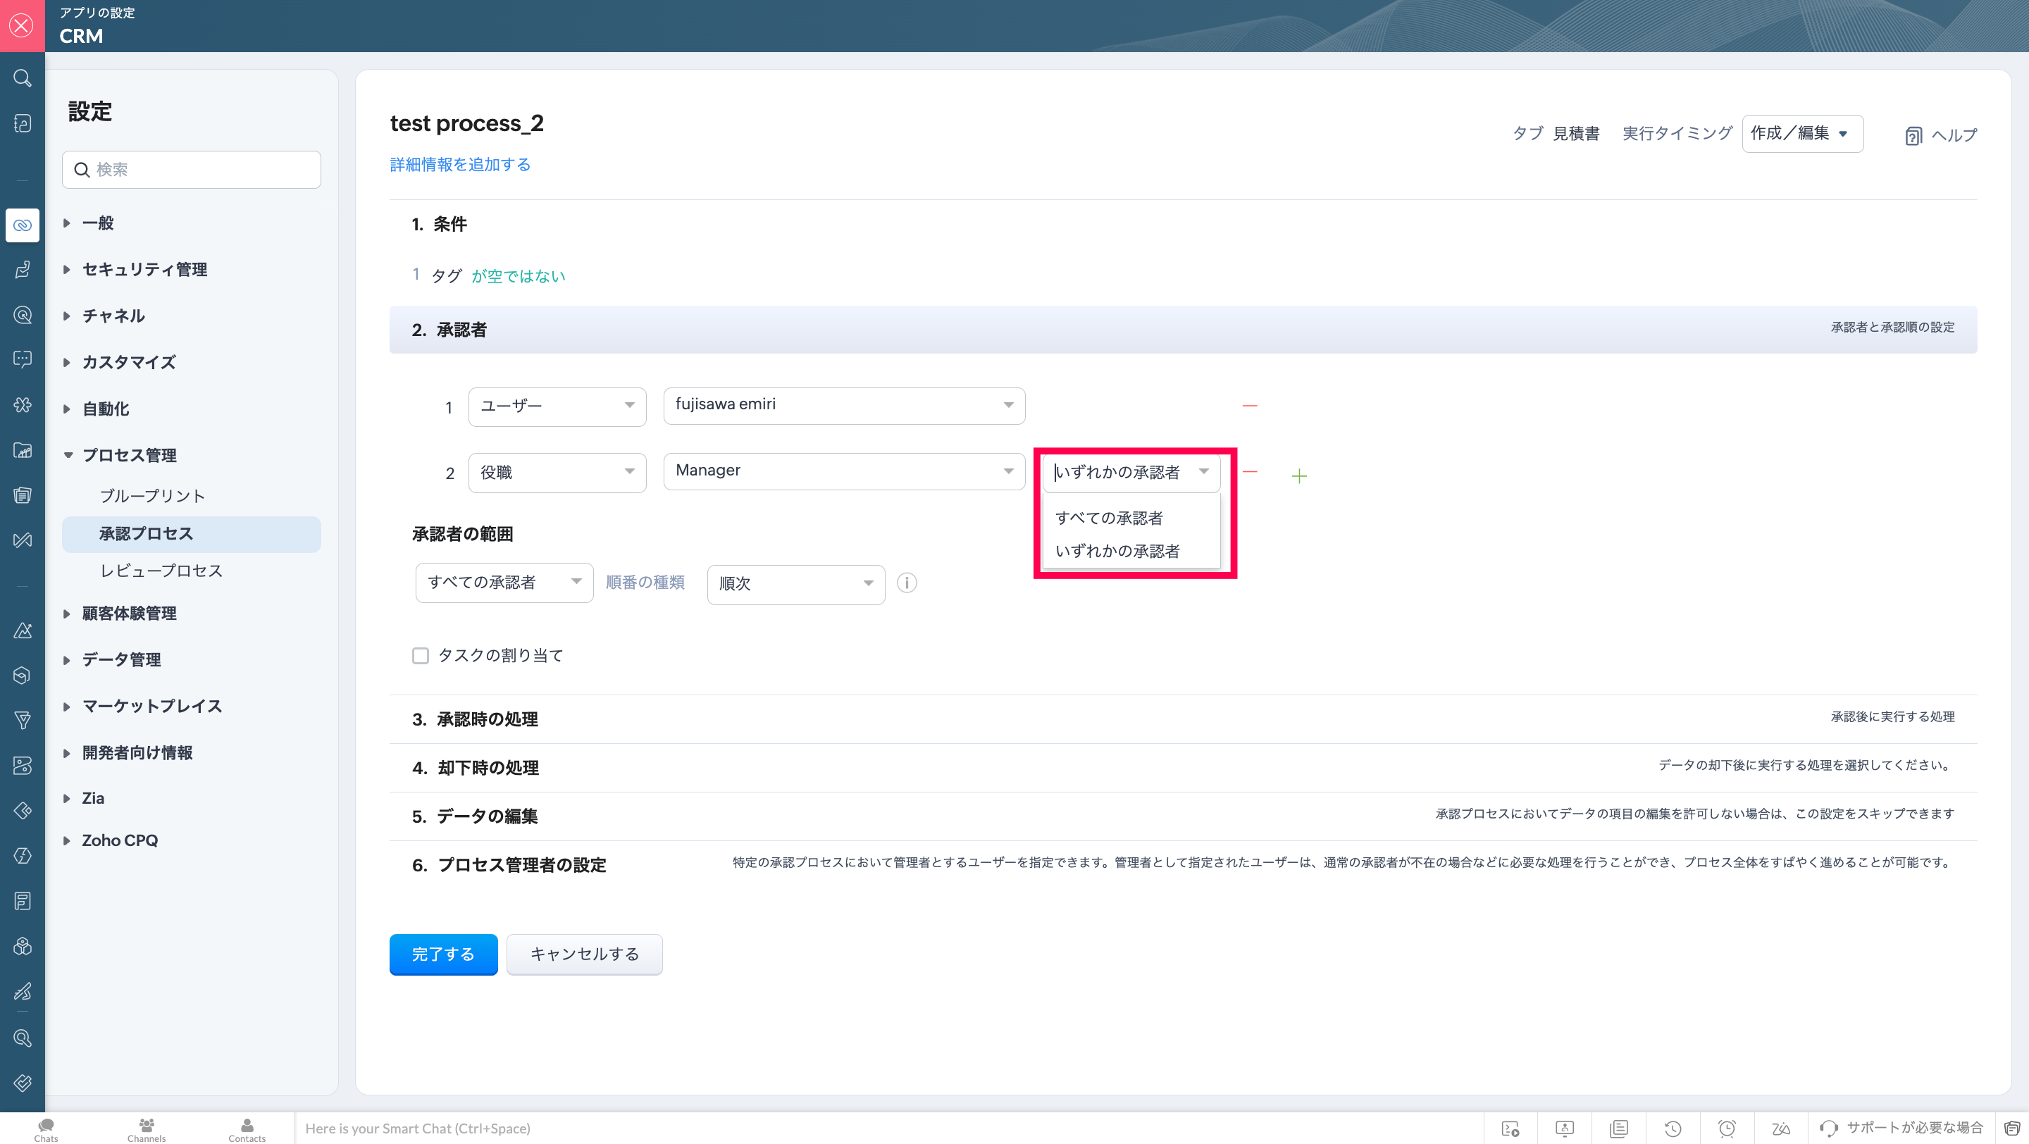Click the red close X icon
Screen dimensions: 2029x1144
(22, 25)
